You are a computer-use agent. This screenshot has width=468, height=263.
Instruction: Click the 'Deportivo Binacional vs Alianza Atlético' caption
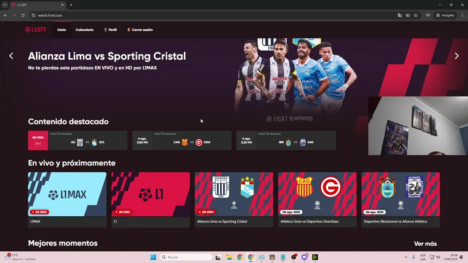click(x=395, y=221)
